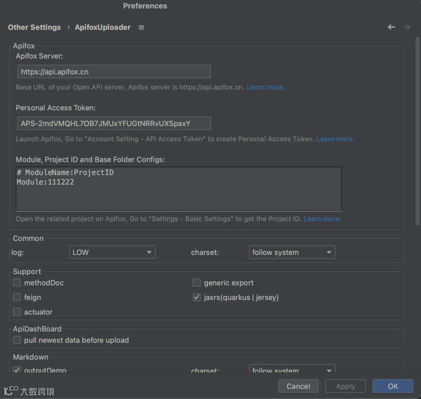Click the 'Module:111222' config line

click(x=45, y=182)
